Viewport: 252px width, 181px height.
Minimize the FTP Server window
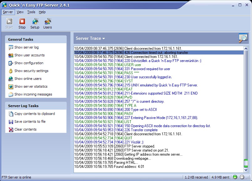point(233,5)
